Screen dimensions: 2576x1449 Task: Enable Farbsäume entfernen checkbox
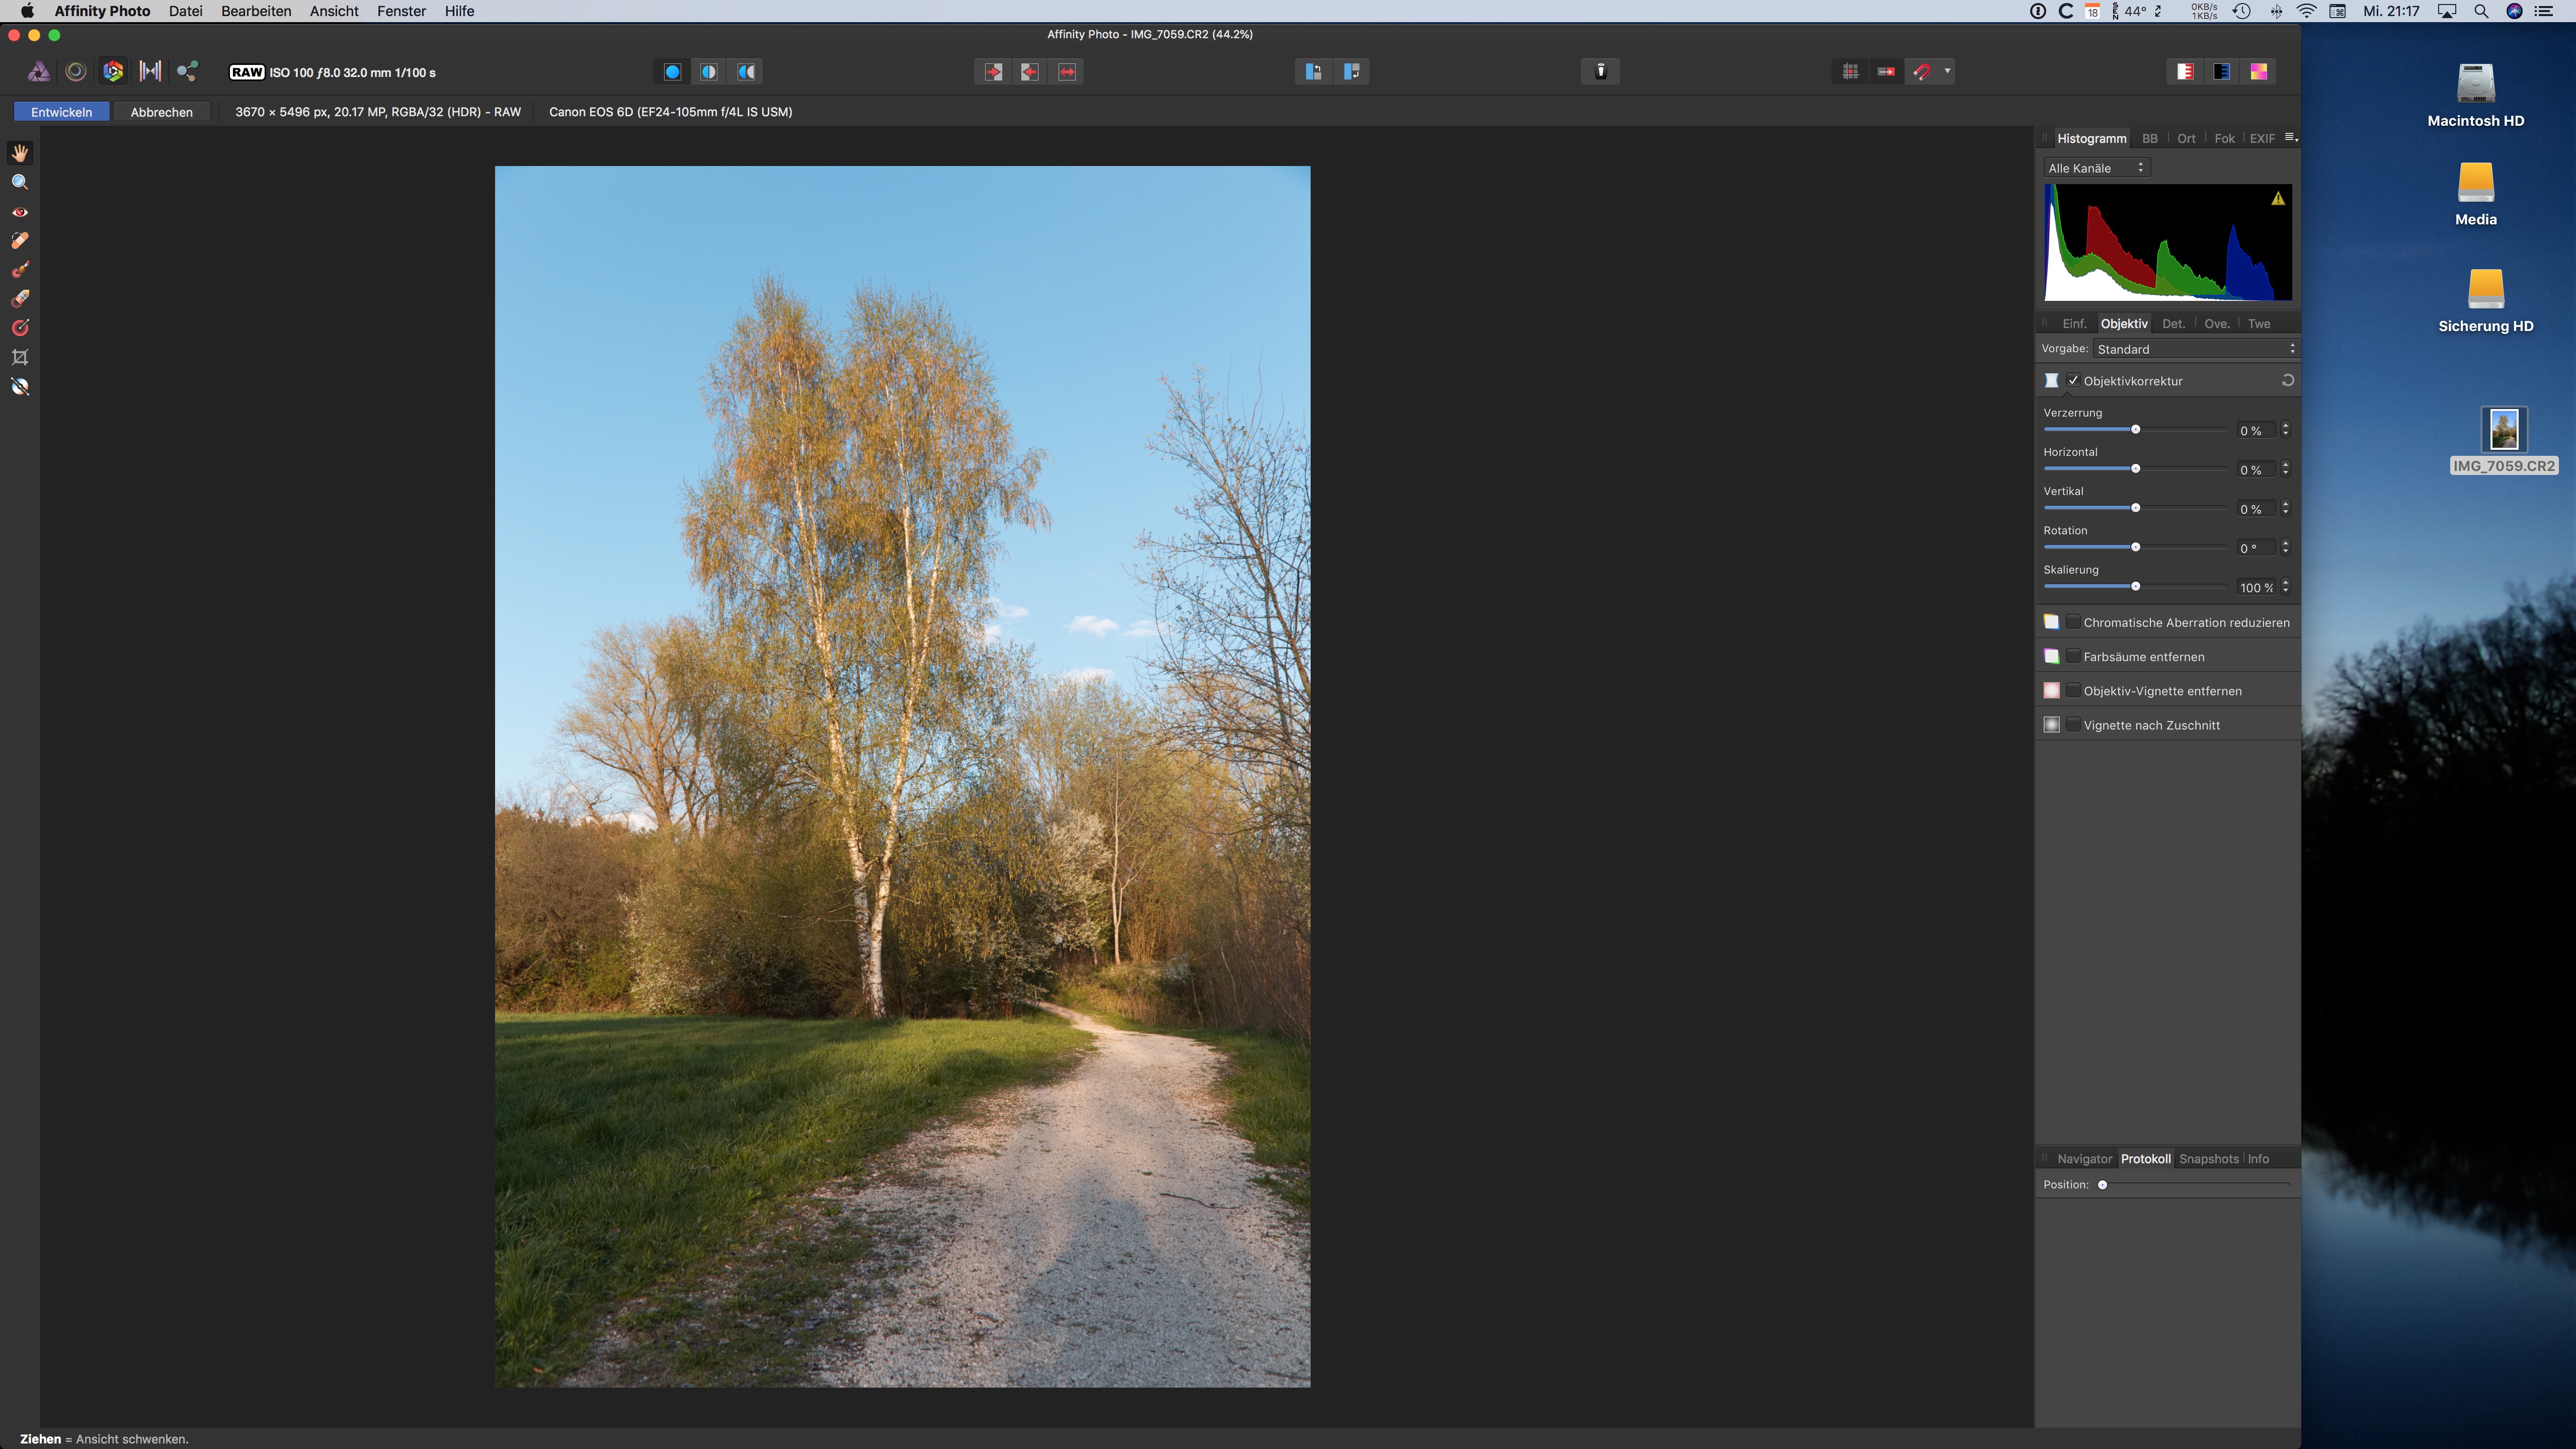point(2073,656)
